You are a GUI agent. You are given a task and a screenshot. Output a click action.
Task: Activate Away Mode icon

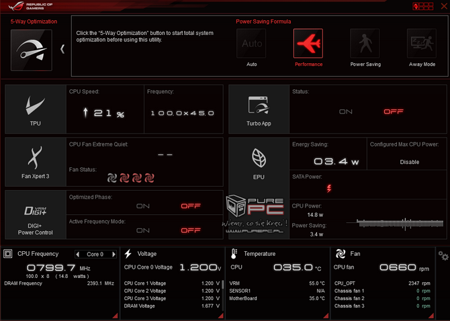click(x=422, y=44)
